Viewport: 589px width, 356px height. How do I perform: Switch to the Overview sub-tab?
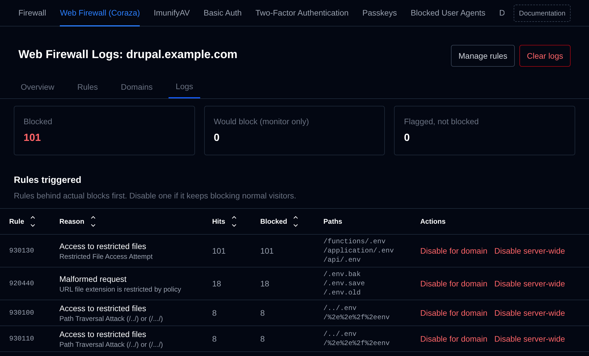(x=37, y=87)
